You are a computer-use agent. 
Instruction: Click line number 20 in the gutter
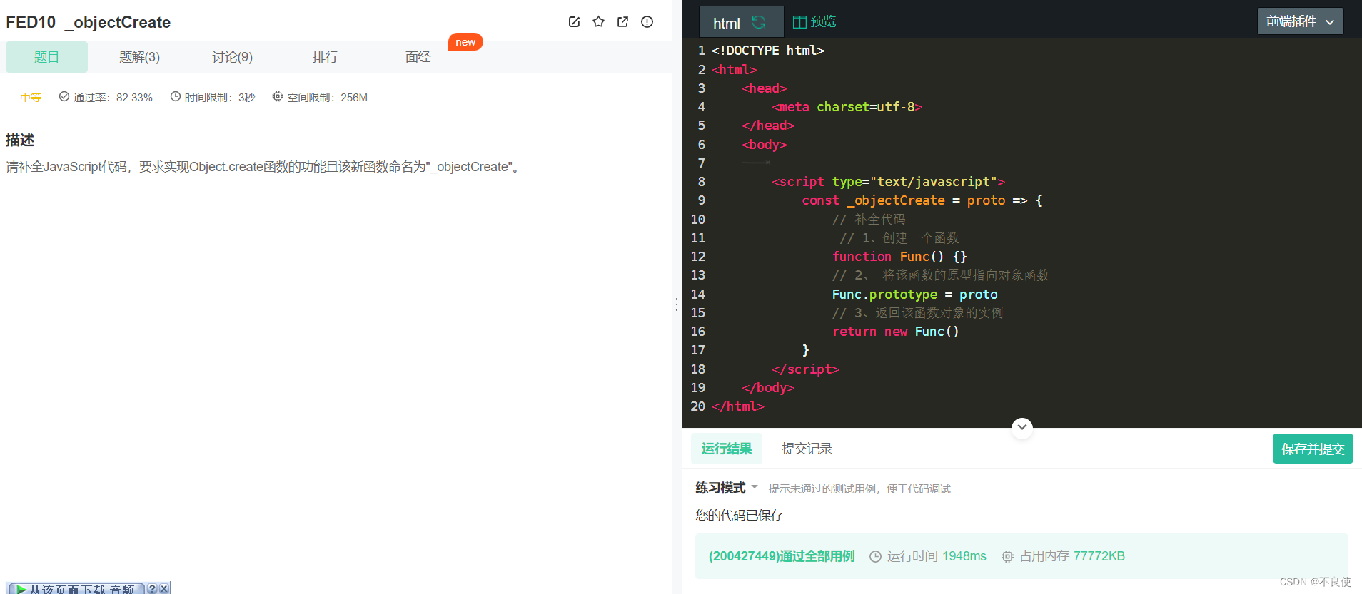[x=697, y=406]
